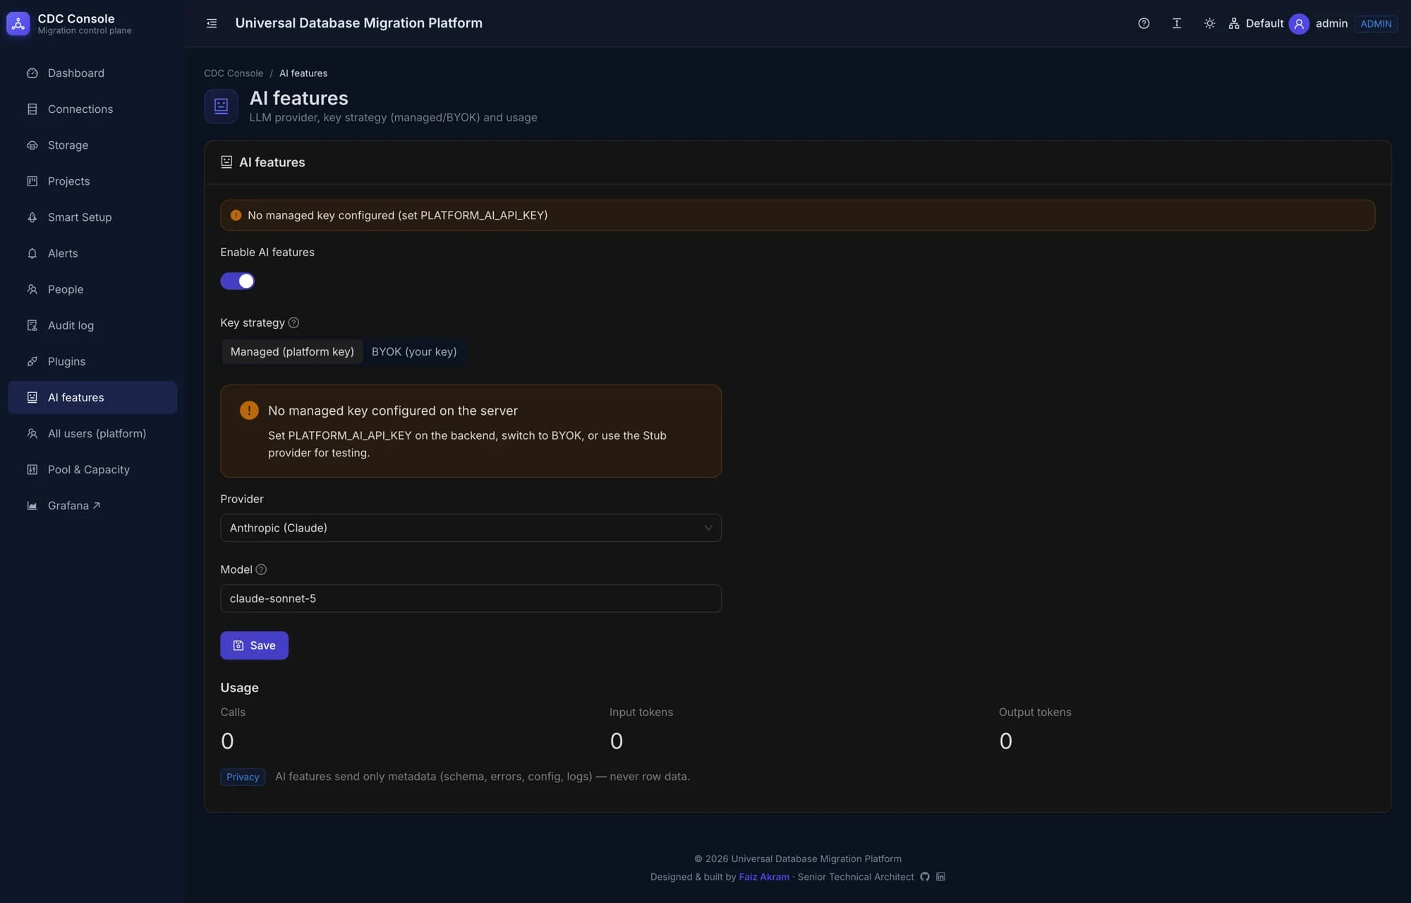Open Grafana external link in sidebar

point(92,505)
